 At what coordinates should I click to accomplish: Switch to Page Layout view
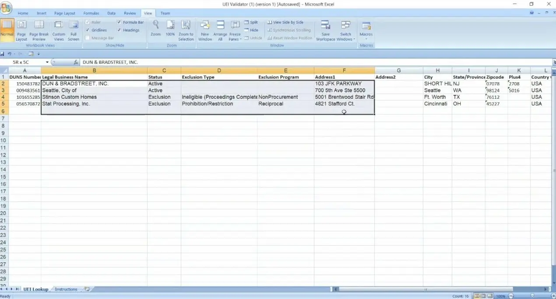(x=21, y=30)
